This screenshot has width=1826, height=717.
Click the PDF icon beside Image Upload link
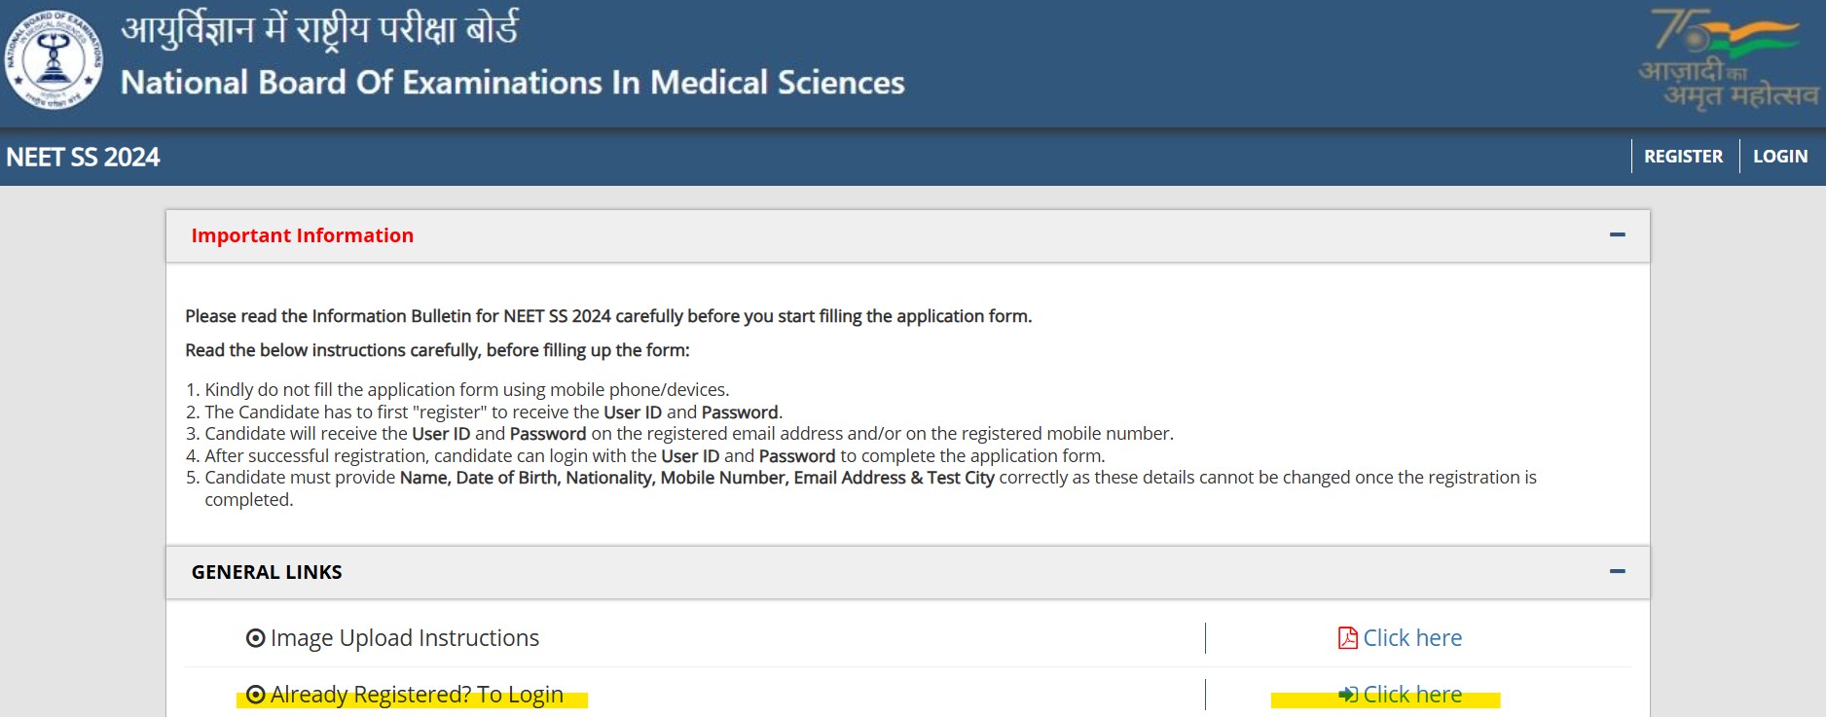1347,638
